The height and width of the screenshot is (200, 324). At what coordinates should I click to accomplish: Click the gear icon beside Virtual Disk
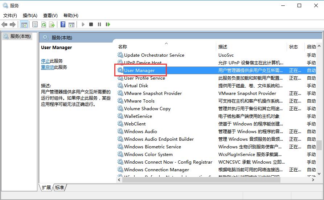pos(120,85)
